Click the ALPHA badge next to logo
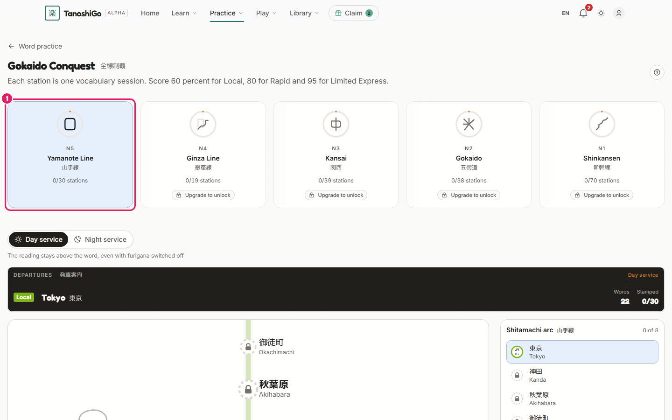The image size is (672, 420). tap(117, 13)
